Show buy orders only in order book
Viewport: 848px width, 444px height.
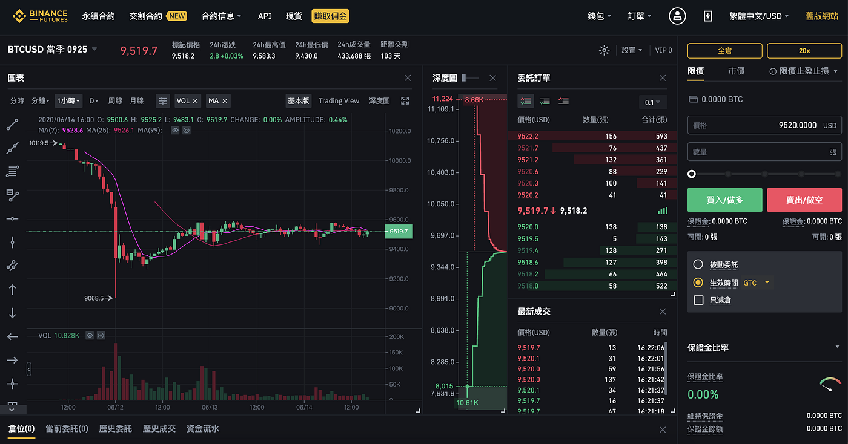545,101
